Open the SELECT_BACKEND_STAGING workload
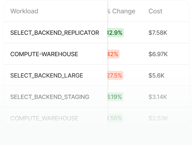 point(50,97)
